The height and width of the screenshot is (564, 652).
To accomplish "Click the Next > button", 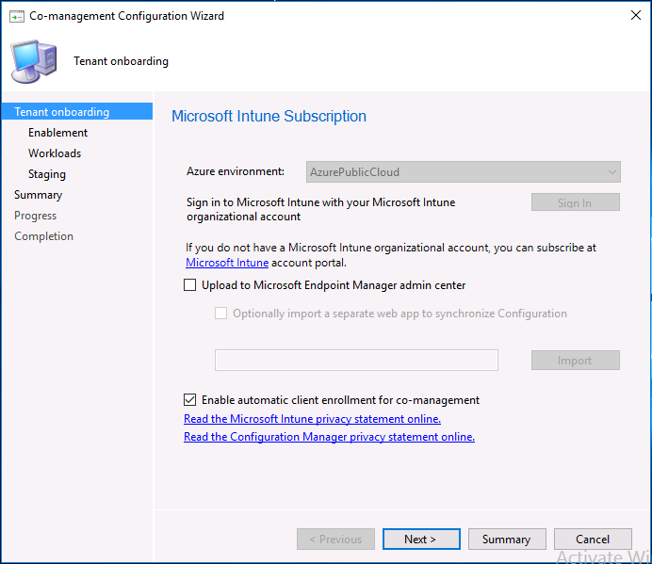I will (x=421, y=540).
